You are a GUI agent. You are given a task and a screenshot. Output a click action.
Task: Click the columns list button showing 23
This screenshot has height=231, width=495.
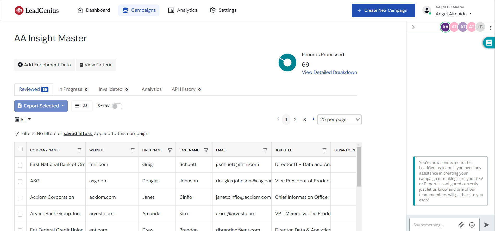tap(82, 106)
